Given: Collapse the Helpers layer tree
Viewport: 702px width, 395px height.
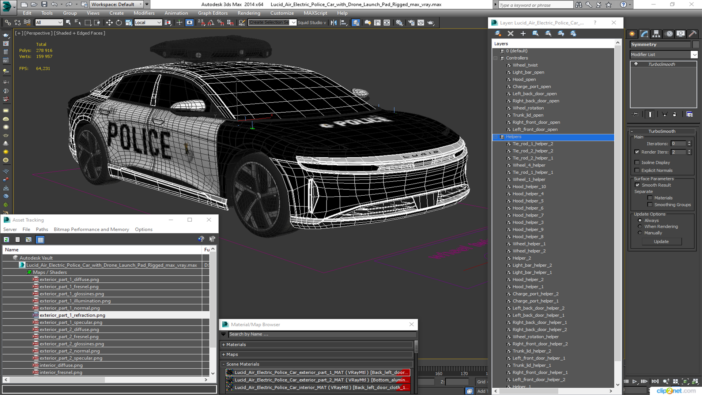Looking at the screenshot, I should point(496,137).
